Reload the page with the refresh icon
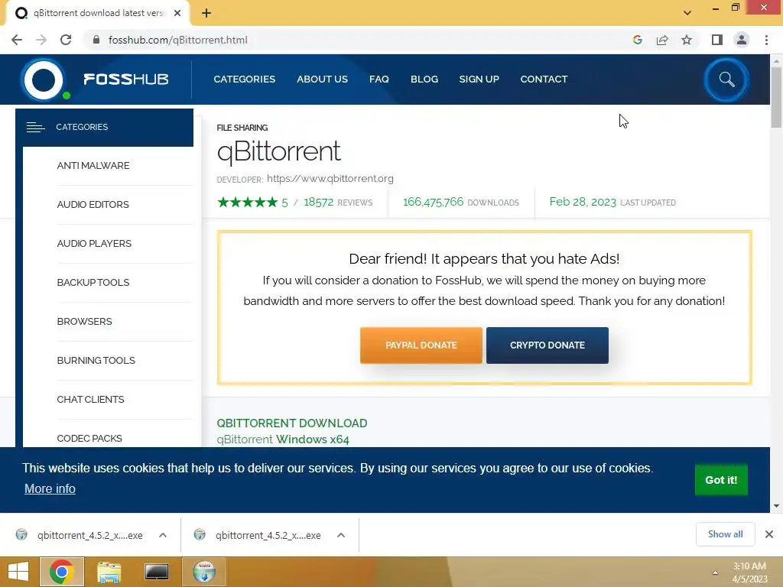The width and height of the screenshot is (783, 587). (x=66, y=40)
